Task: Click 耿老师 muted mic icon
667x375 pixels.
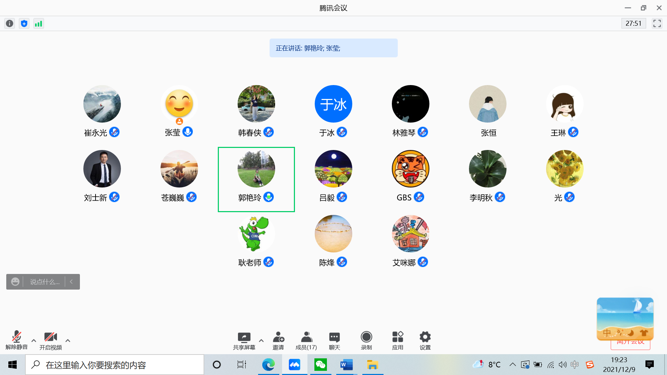Action: pyautogui.click(x=269, y=262)
